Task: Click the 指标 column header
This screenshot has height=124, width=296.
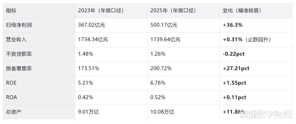Action: tap(11, 11)
